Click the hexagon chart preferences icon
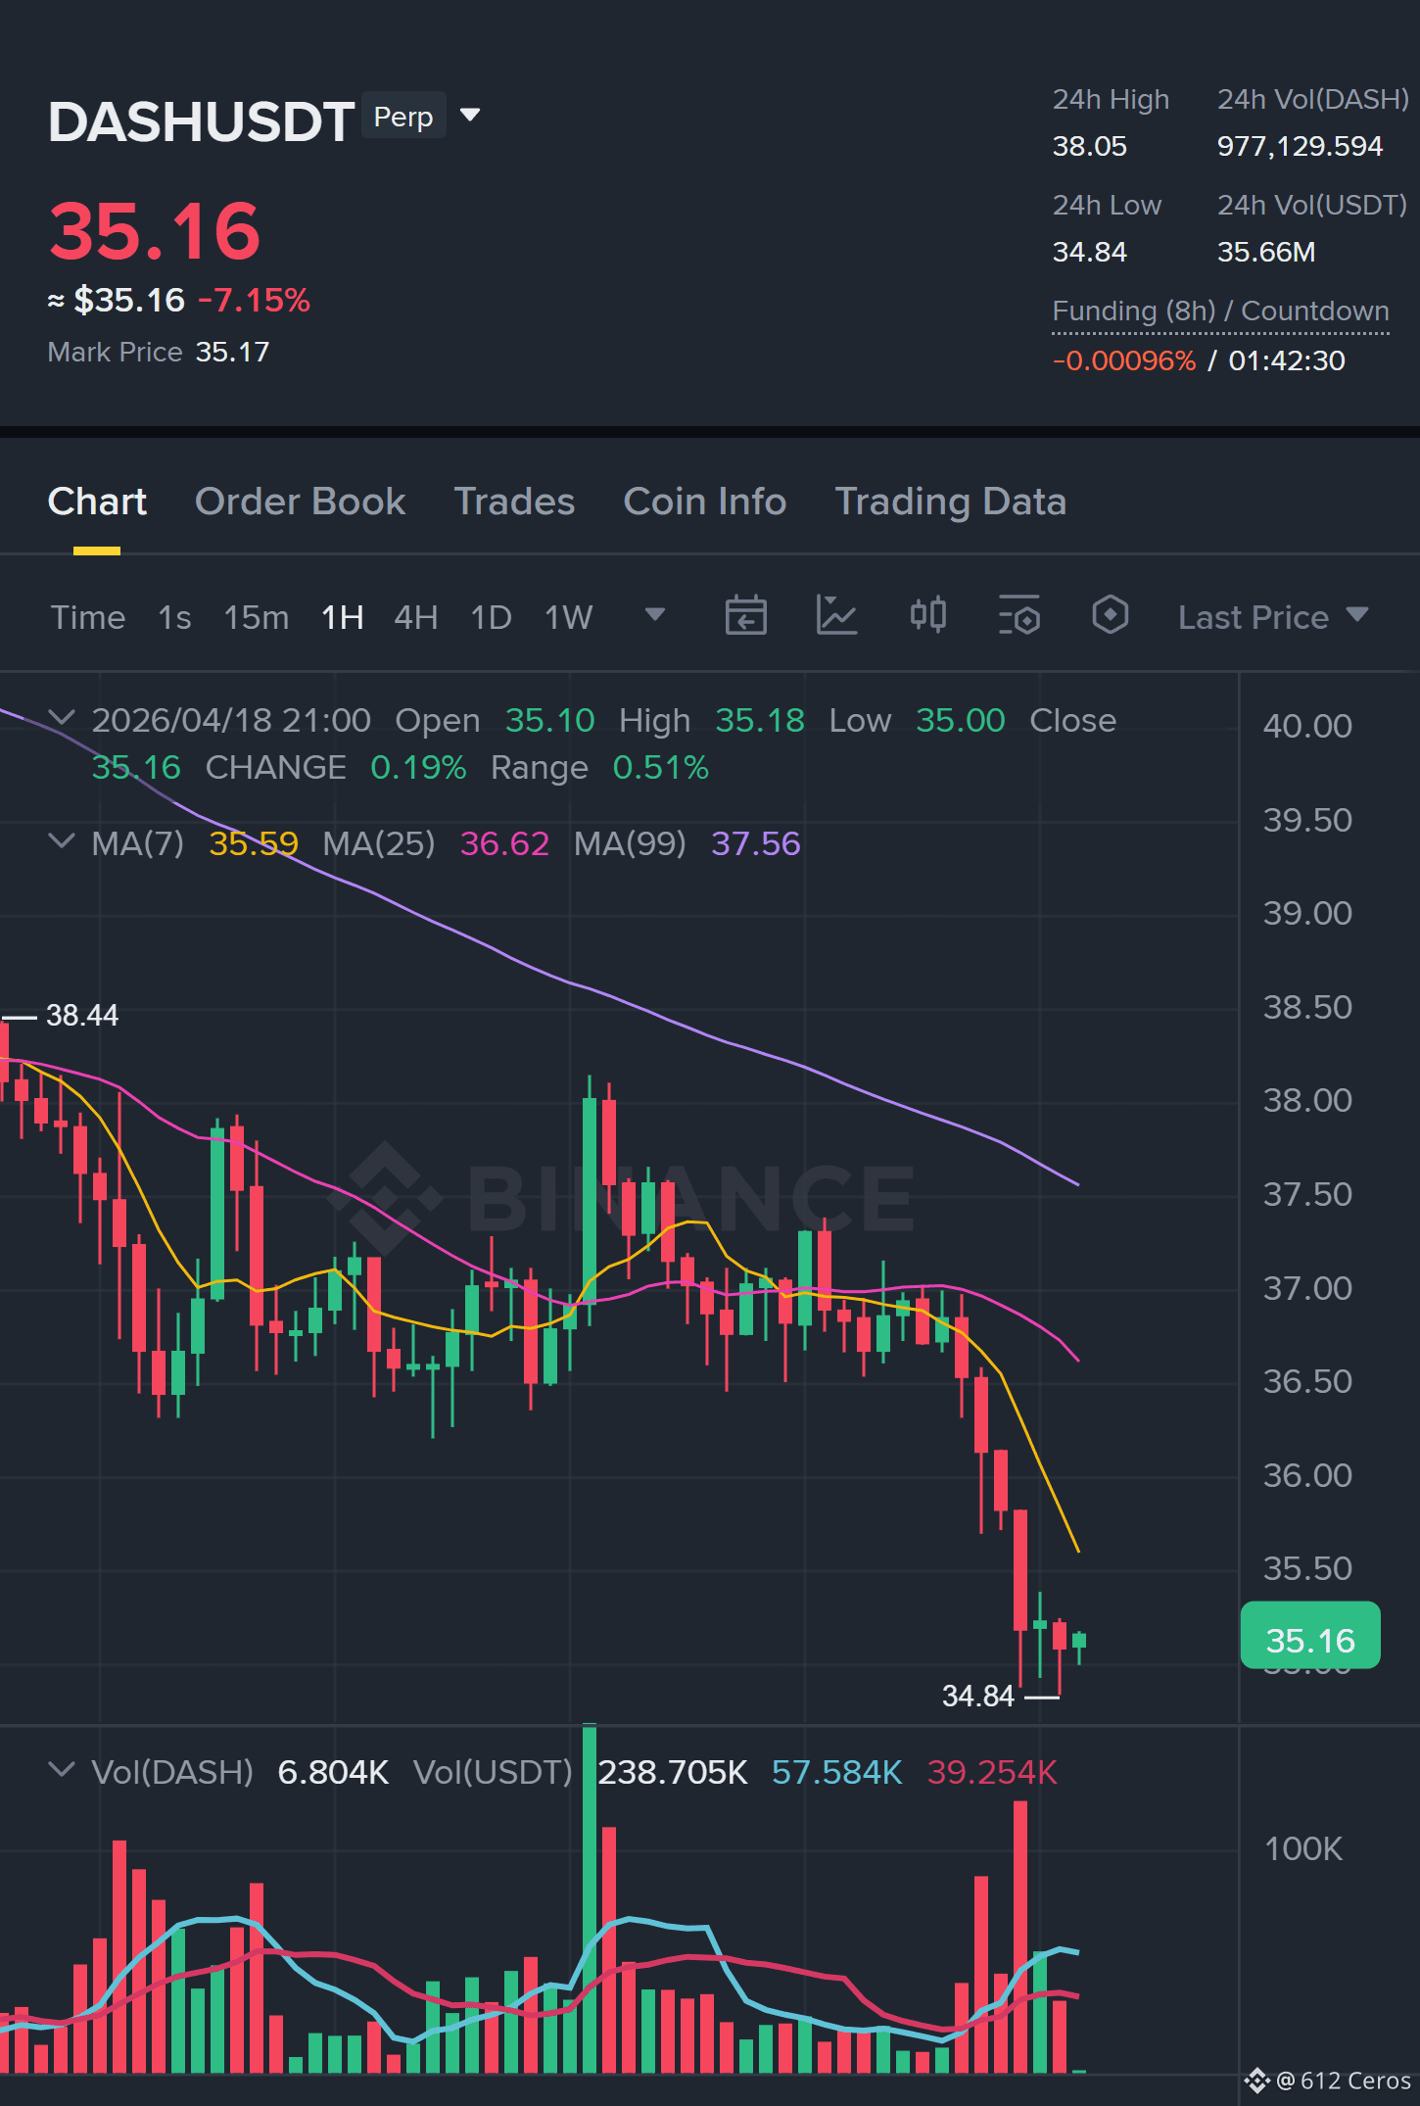 [x=1111, y=616]
